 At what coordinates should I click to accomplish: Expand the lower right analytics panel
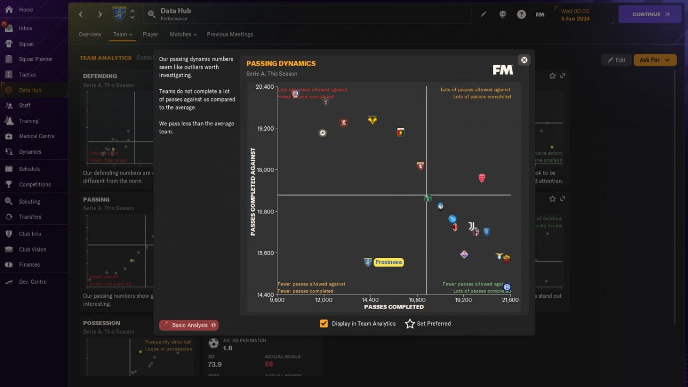(563, 199)
